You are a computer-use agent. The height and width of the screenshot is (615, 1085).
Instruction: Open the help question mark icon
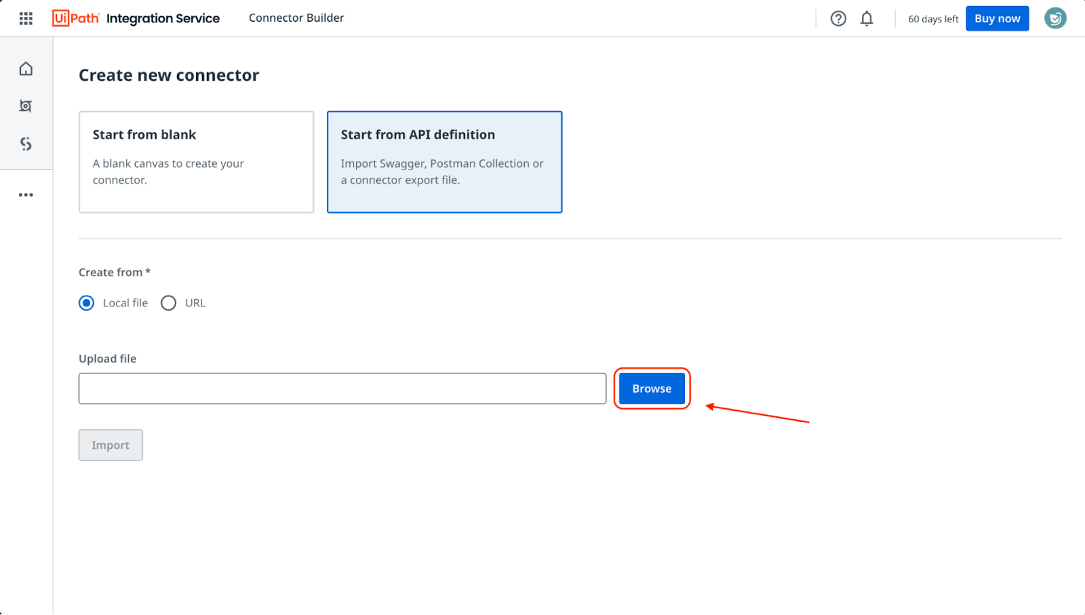[838, 18]
